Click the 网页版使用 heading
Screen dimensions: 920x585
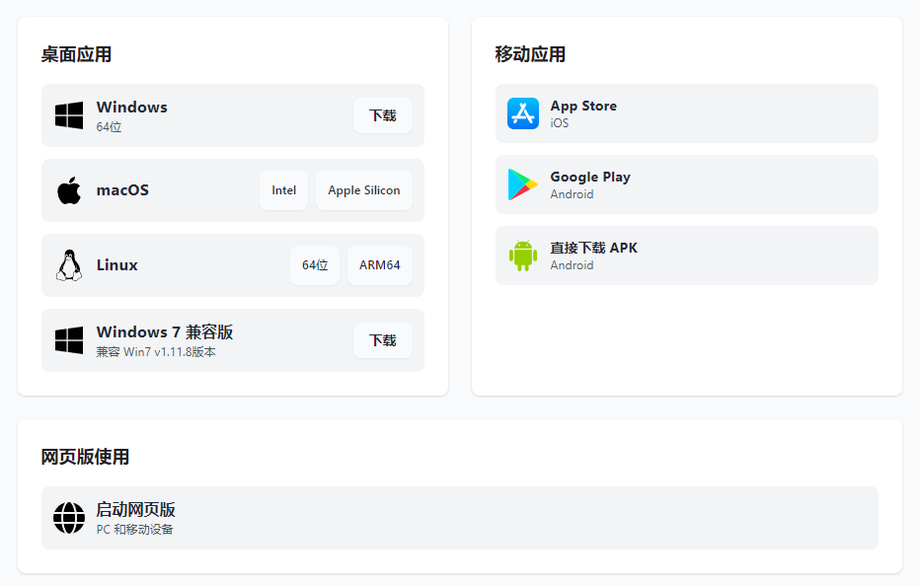click(85, 457)
